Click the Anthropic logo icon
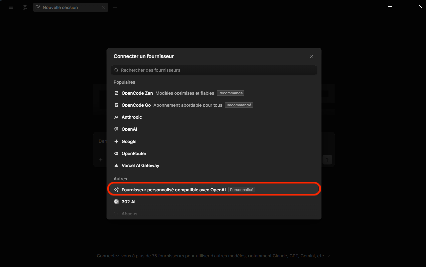426x267 pixels. (116, 117)
